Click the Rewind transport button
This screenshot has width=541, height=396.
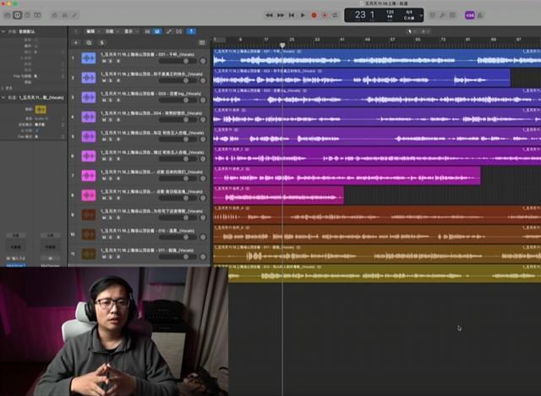click(x=269, y=15)
